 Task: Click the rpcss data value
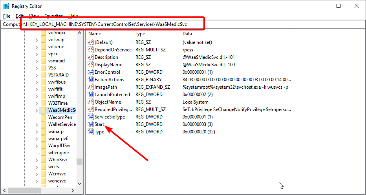coord(188,50)
